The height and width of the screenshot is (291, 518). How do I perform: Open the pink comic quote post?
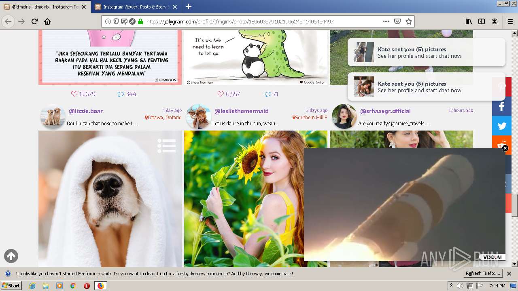coord(110,57)
